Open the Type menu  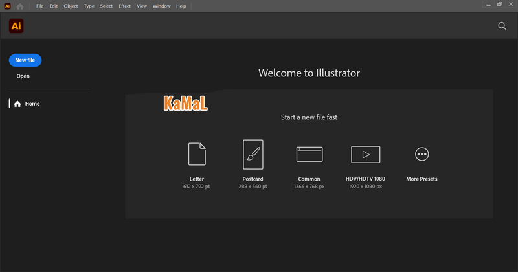point(89,6)
